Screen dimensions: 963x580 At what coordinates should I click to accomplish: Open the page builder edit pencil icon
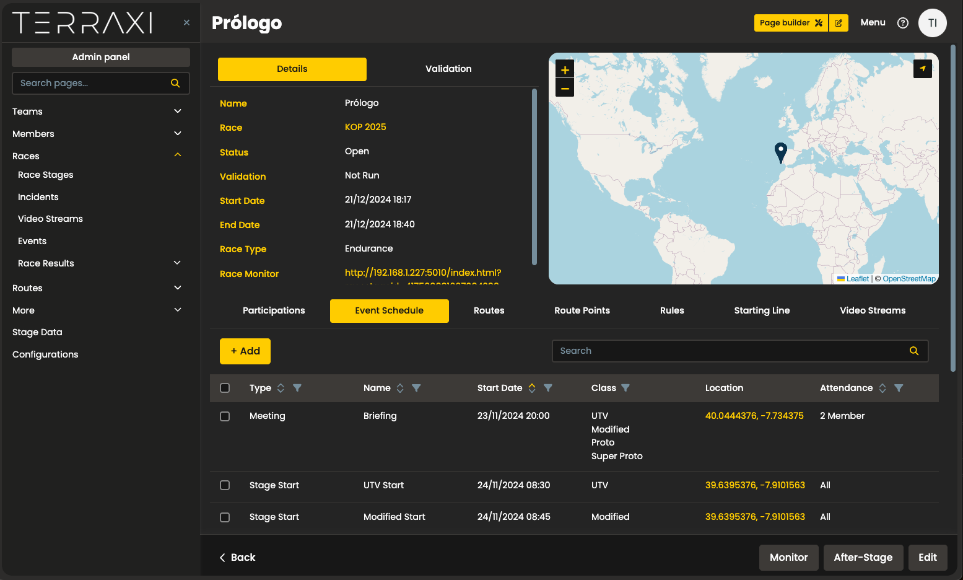click(839, 23)
